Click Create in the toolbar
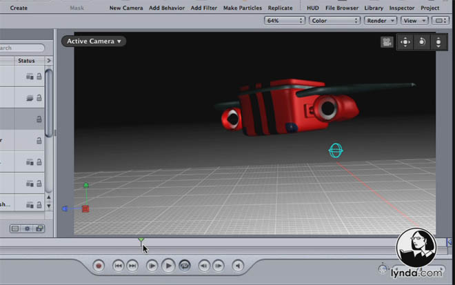Viewport: 455px width, 285px height. click(19, 8)
